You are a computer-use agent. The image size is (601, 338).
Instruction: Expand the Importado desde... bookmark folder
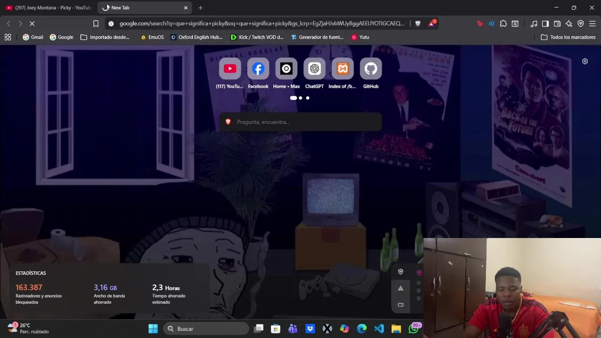pos(105,37)
